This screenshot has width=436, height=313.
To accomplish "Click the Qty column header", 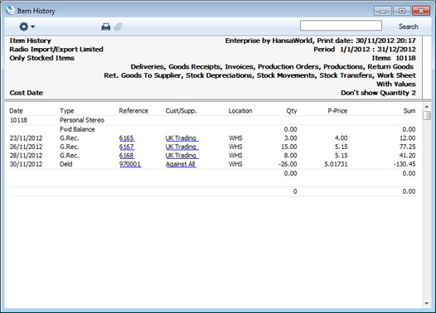I will (292, 111).
